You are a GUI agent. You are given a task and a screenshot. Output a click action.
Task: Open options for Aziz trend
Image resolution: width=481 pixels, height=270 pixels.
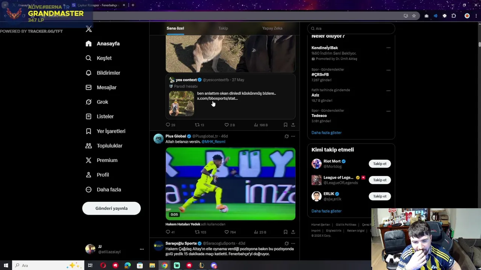[x=388, y=91]
